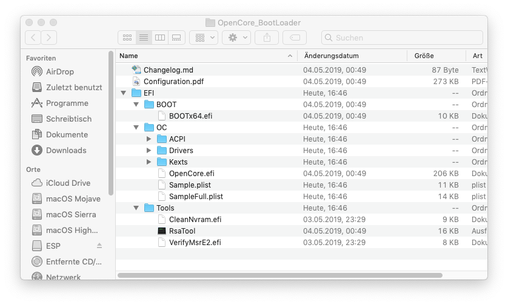Click the 273 KB size of Configuration.pdf
The image size is (508, 305).
point(446,82)
